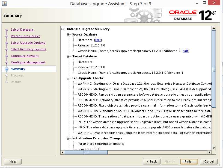Click the Cancel button
The image size is (223, 168).
coord(209,161)
